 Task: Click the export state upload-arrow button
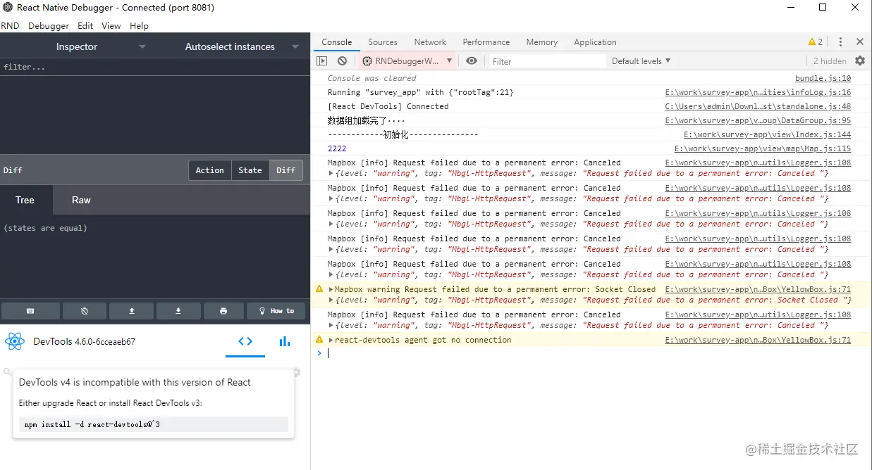tap(131, 311)
